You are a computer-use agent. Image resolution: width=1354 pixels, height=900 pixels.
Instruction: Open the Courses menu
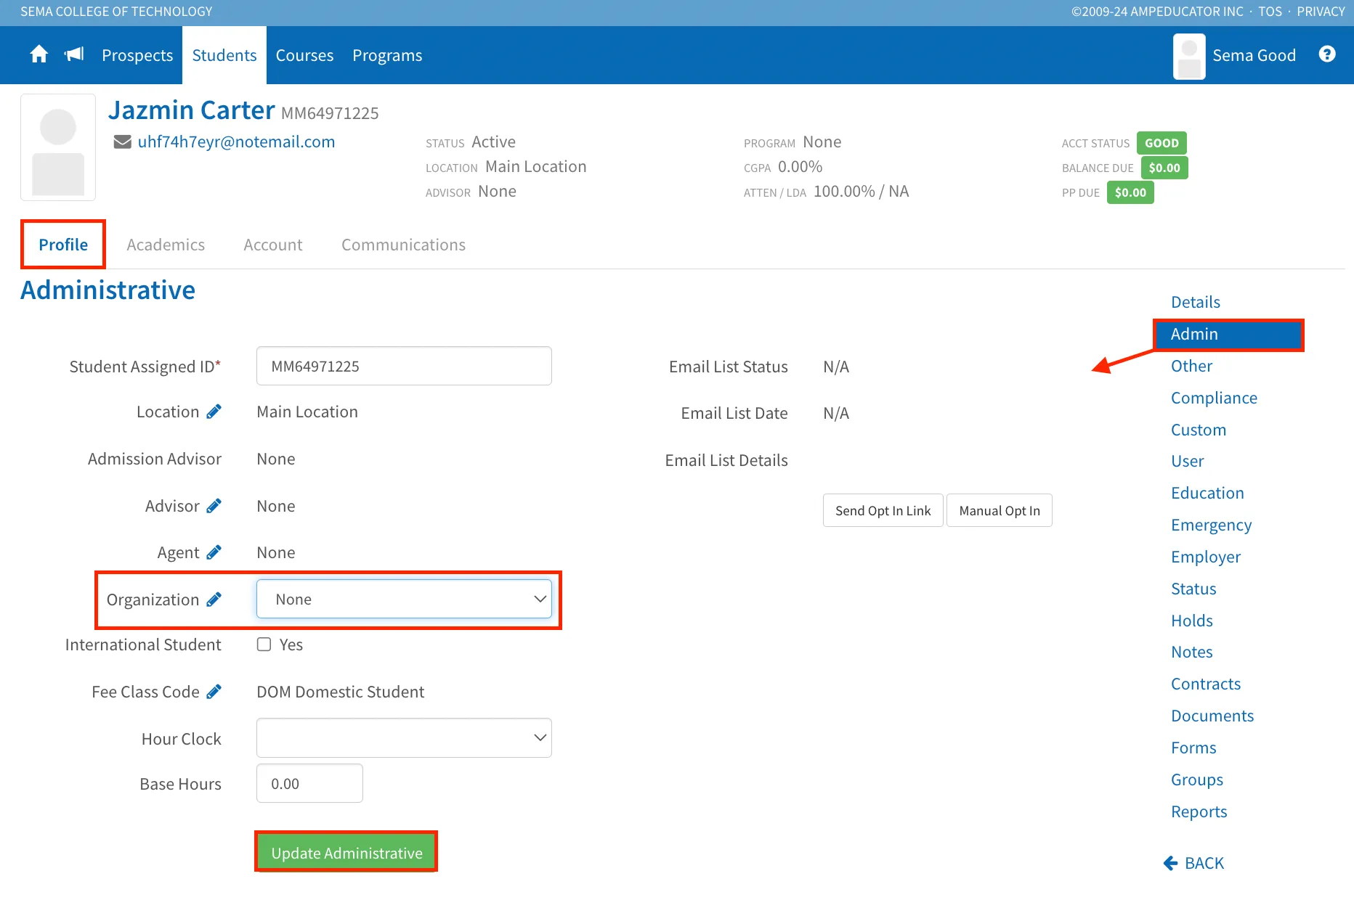(304, 55)
